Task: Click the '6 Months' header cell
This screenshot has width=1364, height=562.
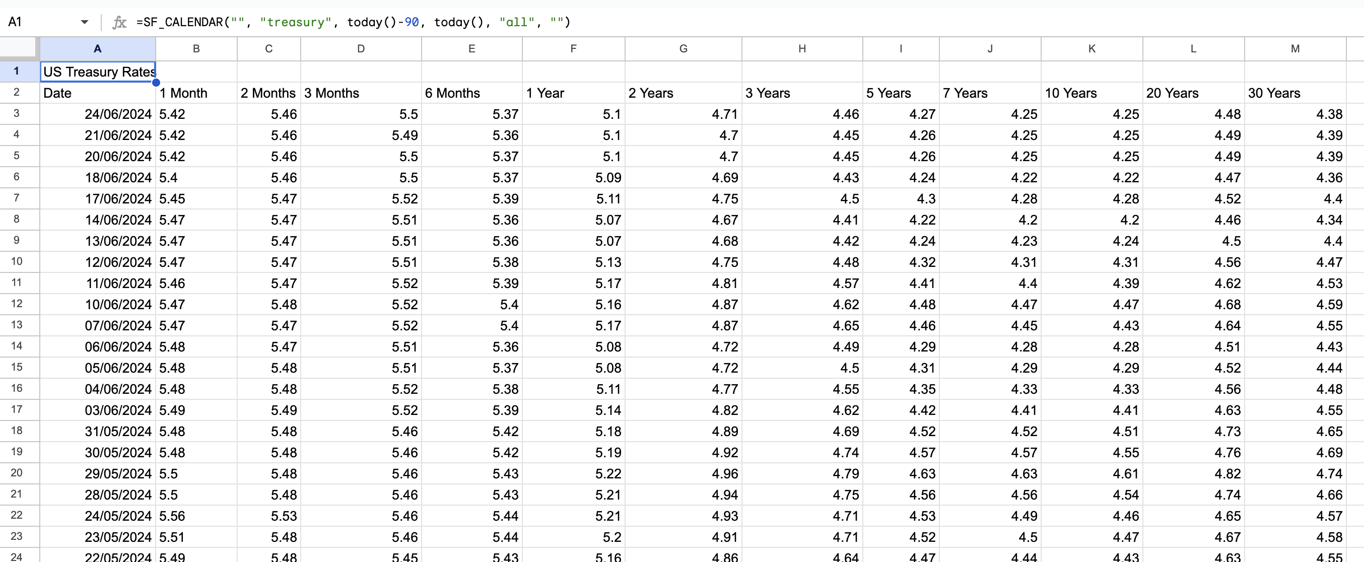Action: tap(472, 93)
